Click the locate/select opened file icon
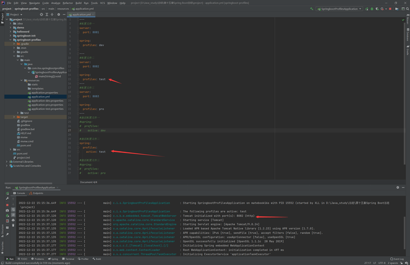This screenshot has height=265, width=410. (x=42, y=14)
